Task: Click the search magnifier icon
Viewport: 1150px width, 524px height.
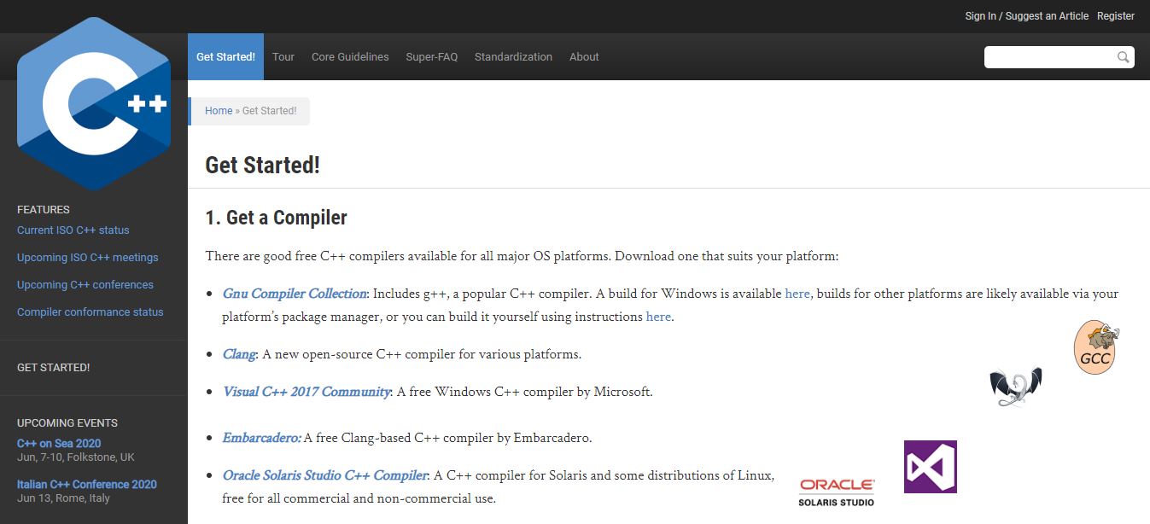Action: tap(1124, 57)
